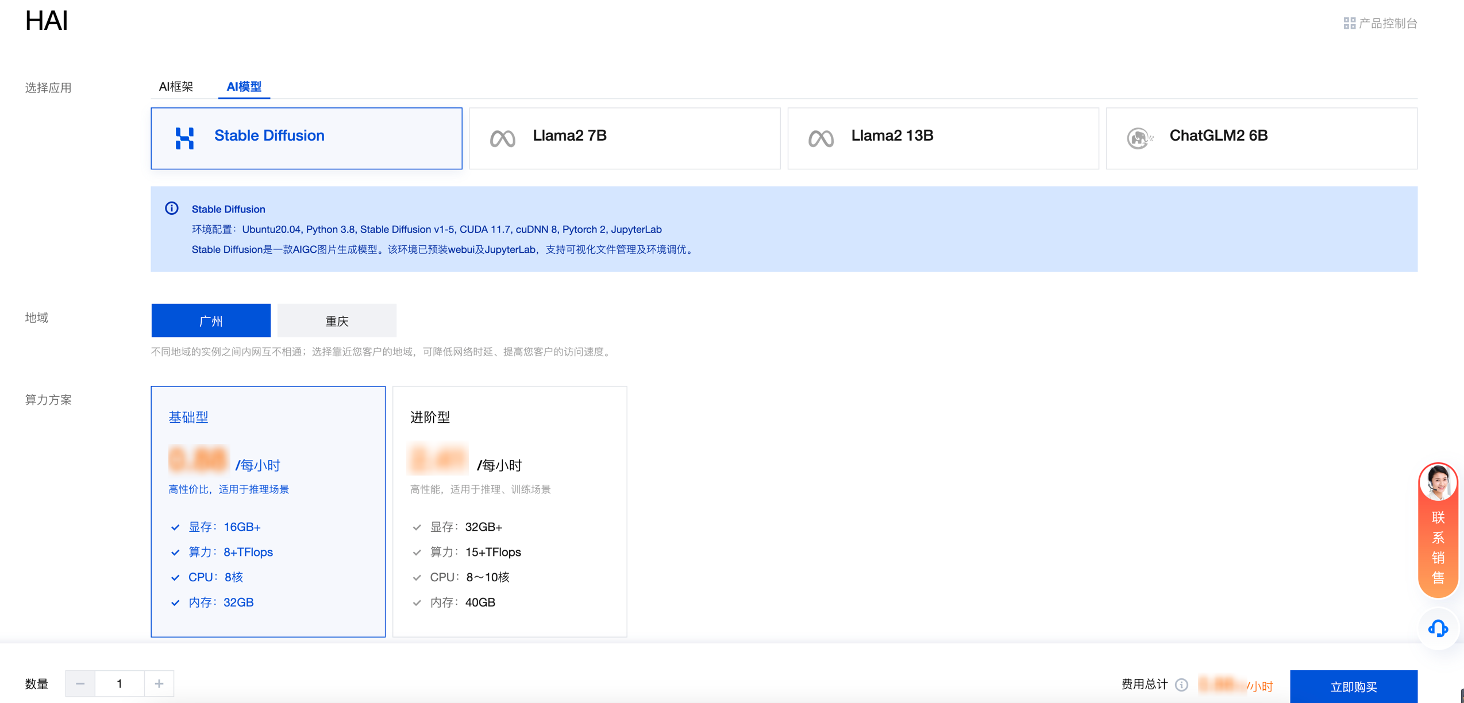
Task: Click the 环境配置 Ubuntu20.04 description line
Action: point(426,229)
